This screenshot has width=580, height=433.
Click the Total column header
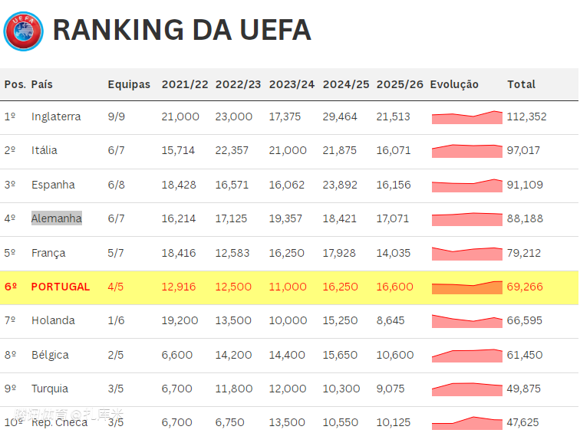[521, 84]
